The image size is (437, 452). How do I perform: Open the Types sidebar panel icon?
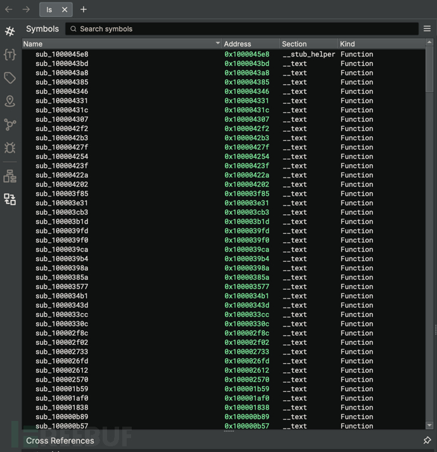[x=9, y=55]
